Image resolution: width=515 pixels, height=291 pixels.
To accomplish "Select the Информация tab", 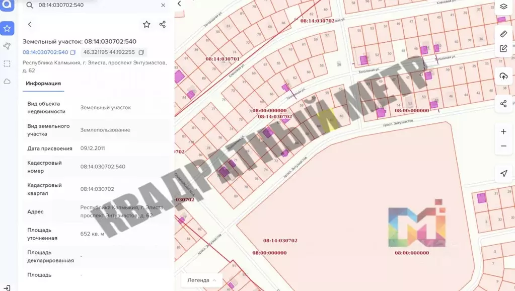I will [x=43, y=84].
